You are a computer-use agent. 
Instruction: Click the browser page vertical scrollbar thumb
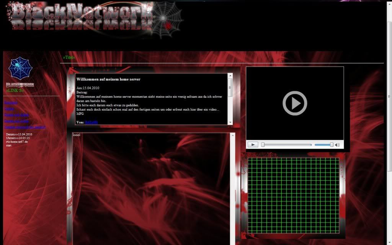coord(389,96)
